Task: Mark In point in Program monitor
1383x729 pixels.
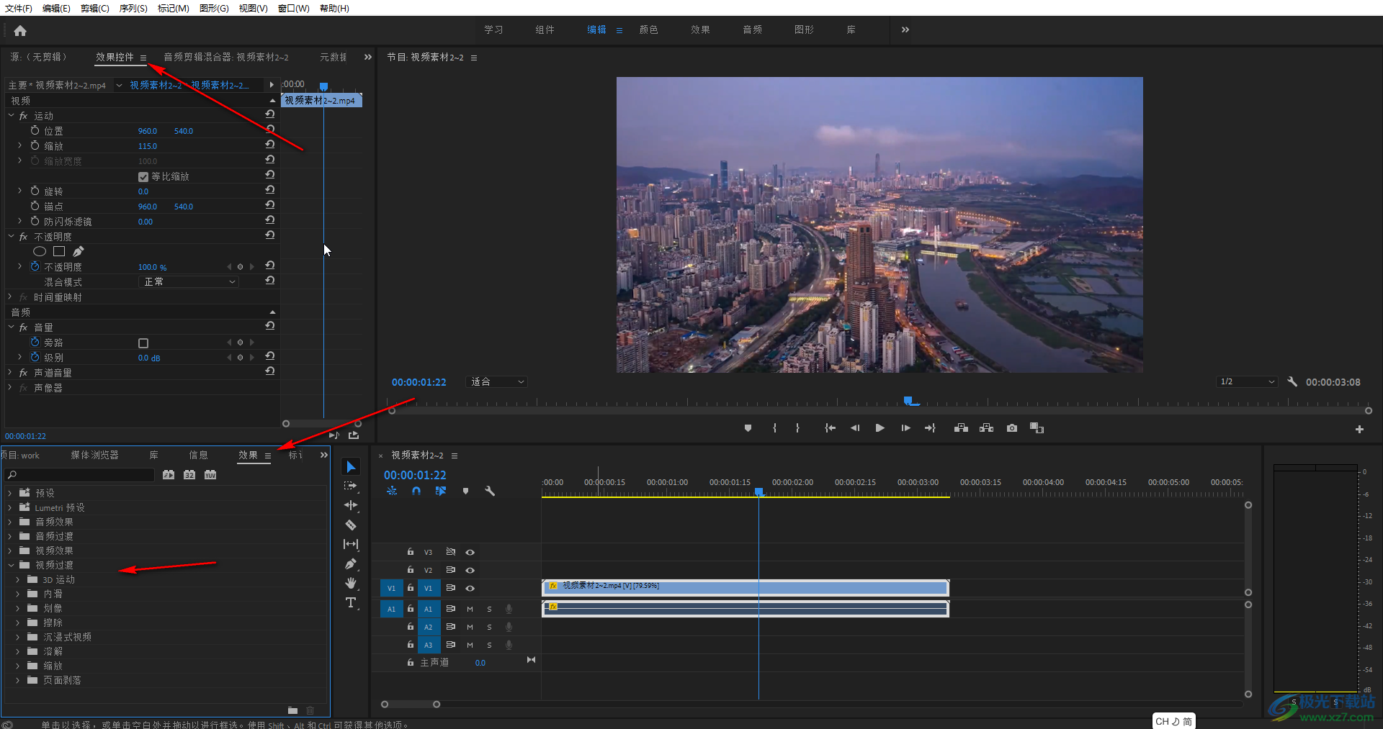Action: click(774, 428)
